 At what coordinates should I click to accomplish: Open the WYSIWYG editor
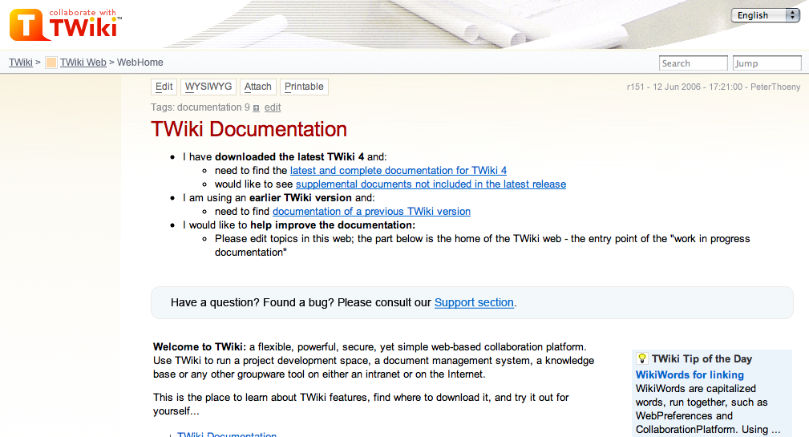[208, 87]
